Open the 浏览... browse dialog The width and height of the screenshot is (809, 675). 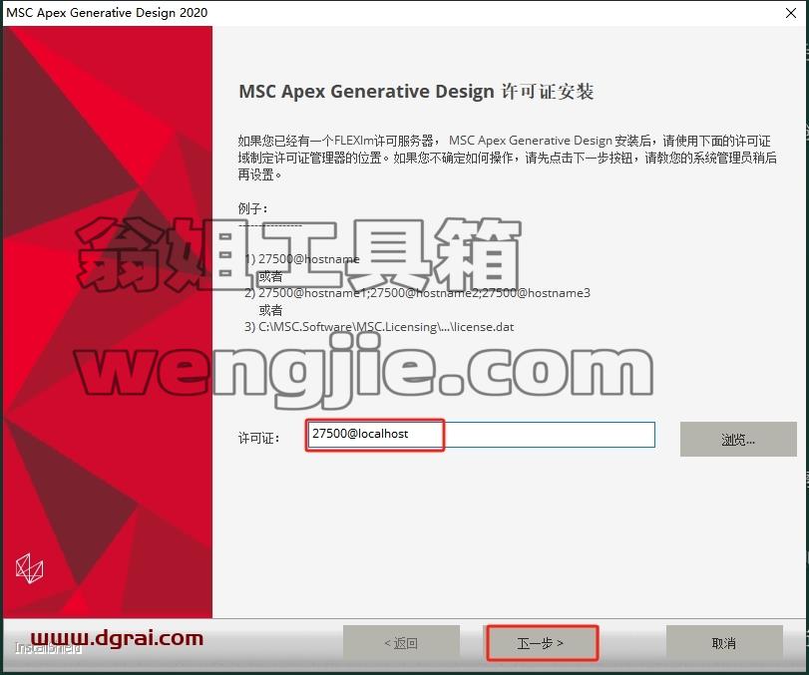(738, 440)
